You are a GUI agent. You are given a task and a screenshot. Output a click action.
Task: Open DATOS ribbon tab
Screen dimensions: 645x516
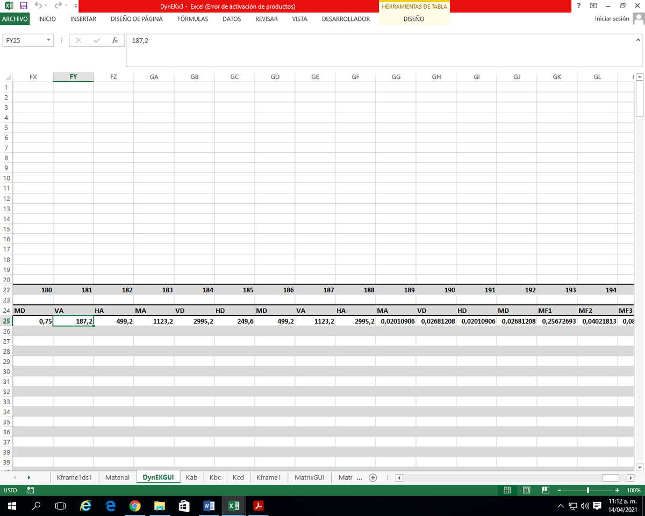coord(232,19)
